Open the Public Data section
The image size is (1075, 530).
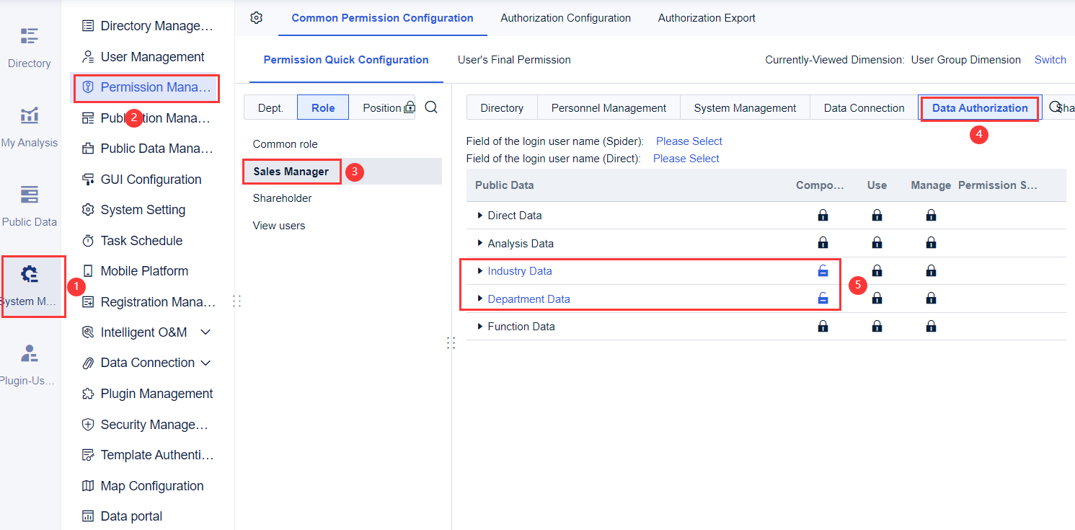click(29, 203)
